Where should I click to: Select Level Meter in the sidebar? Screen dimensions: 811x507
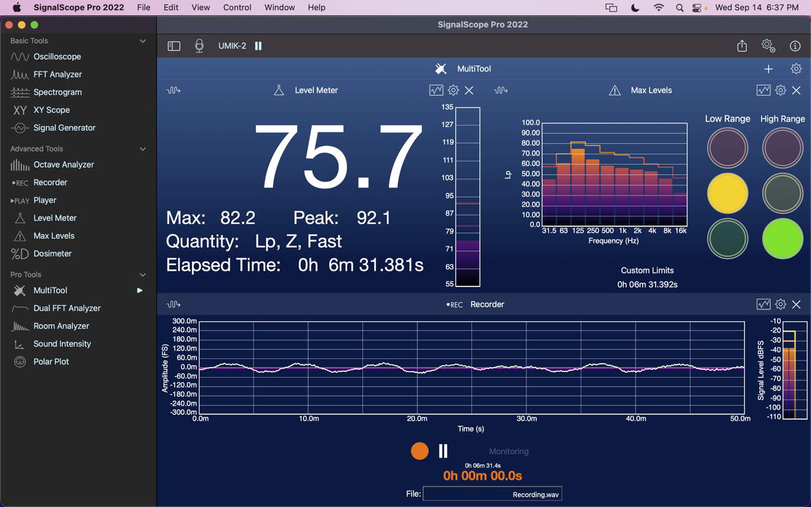[x=54, y=217]
